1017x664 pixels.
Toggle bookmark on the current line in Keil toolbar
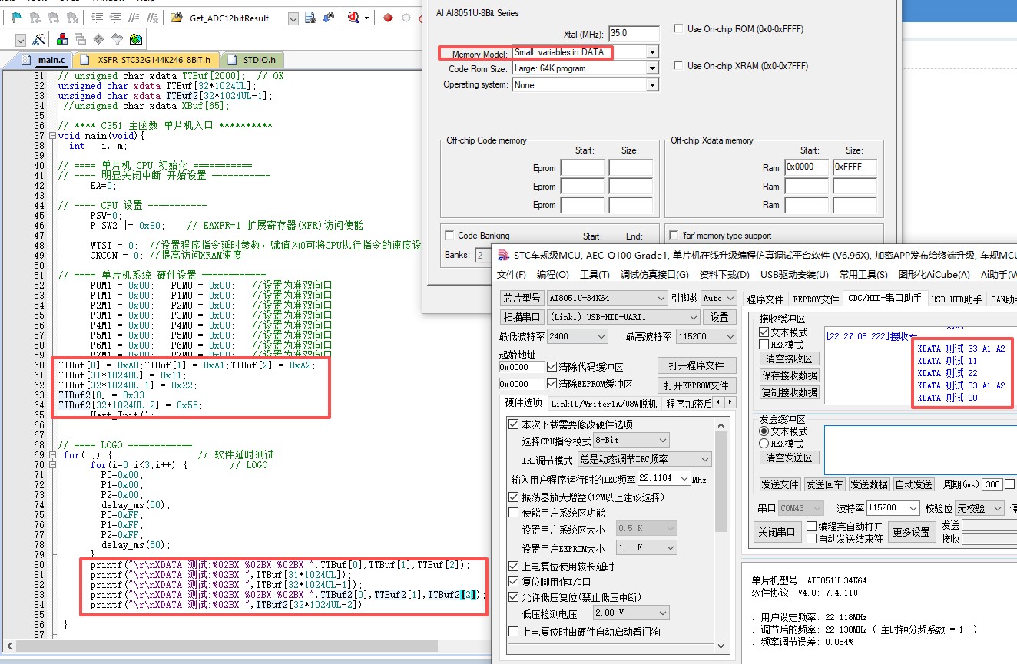(x=16, y=18)
